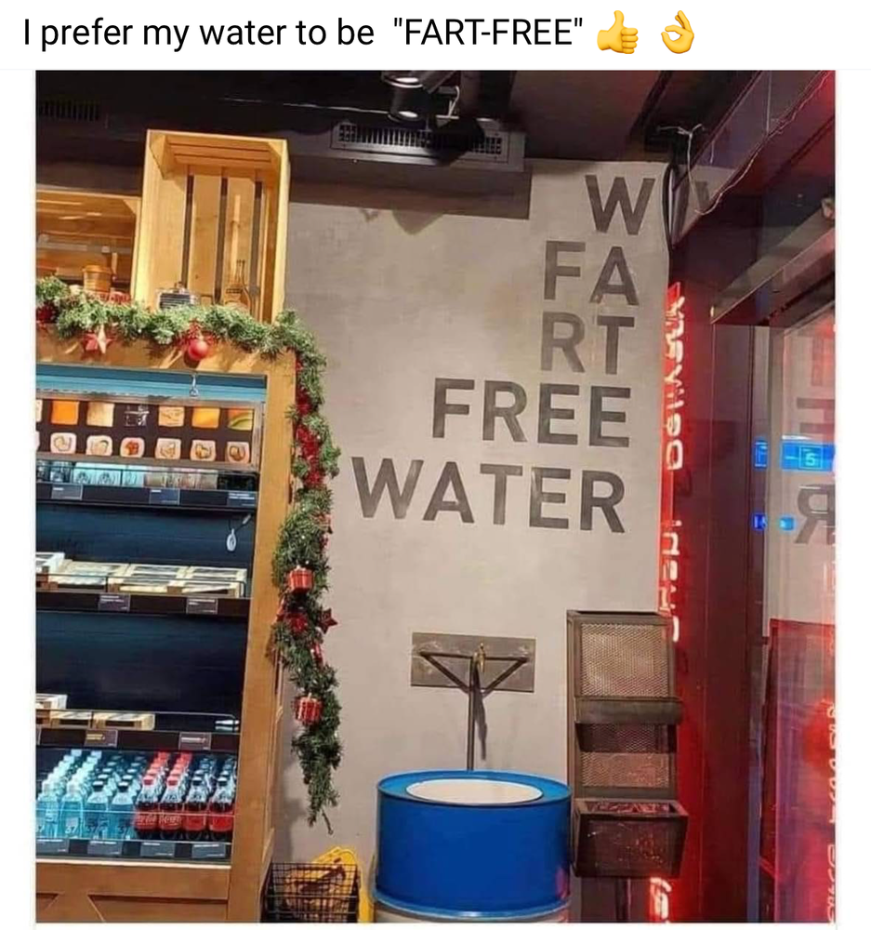This screenshot has height=930, width=871.
Task: Click the OK hand emoji
Action: pyautogui.click(x=678, y=33)
